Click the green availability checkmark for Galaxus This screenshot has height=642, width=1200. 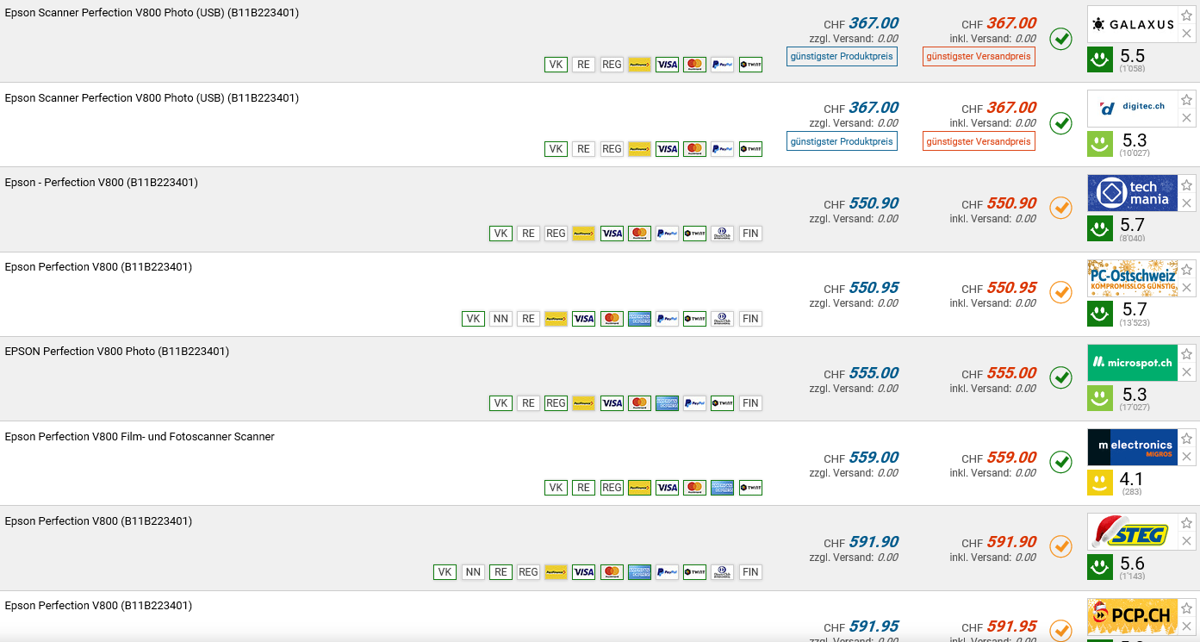[1060, 39]
